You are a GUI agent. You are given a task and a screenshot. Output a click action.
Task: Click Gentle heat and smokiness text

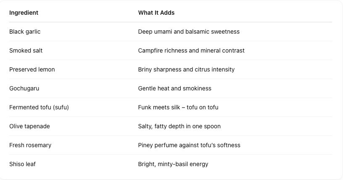coord(174,88)
